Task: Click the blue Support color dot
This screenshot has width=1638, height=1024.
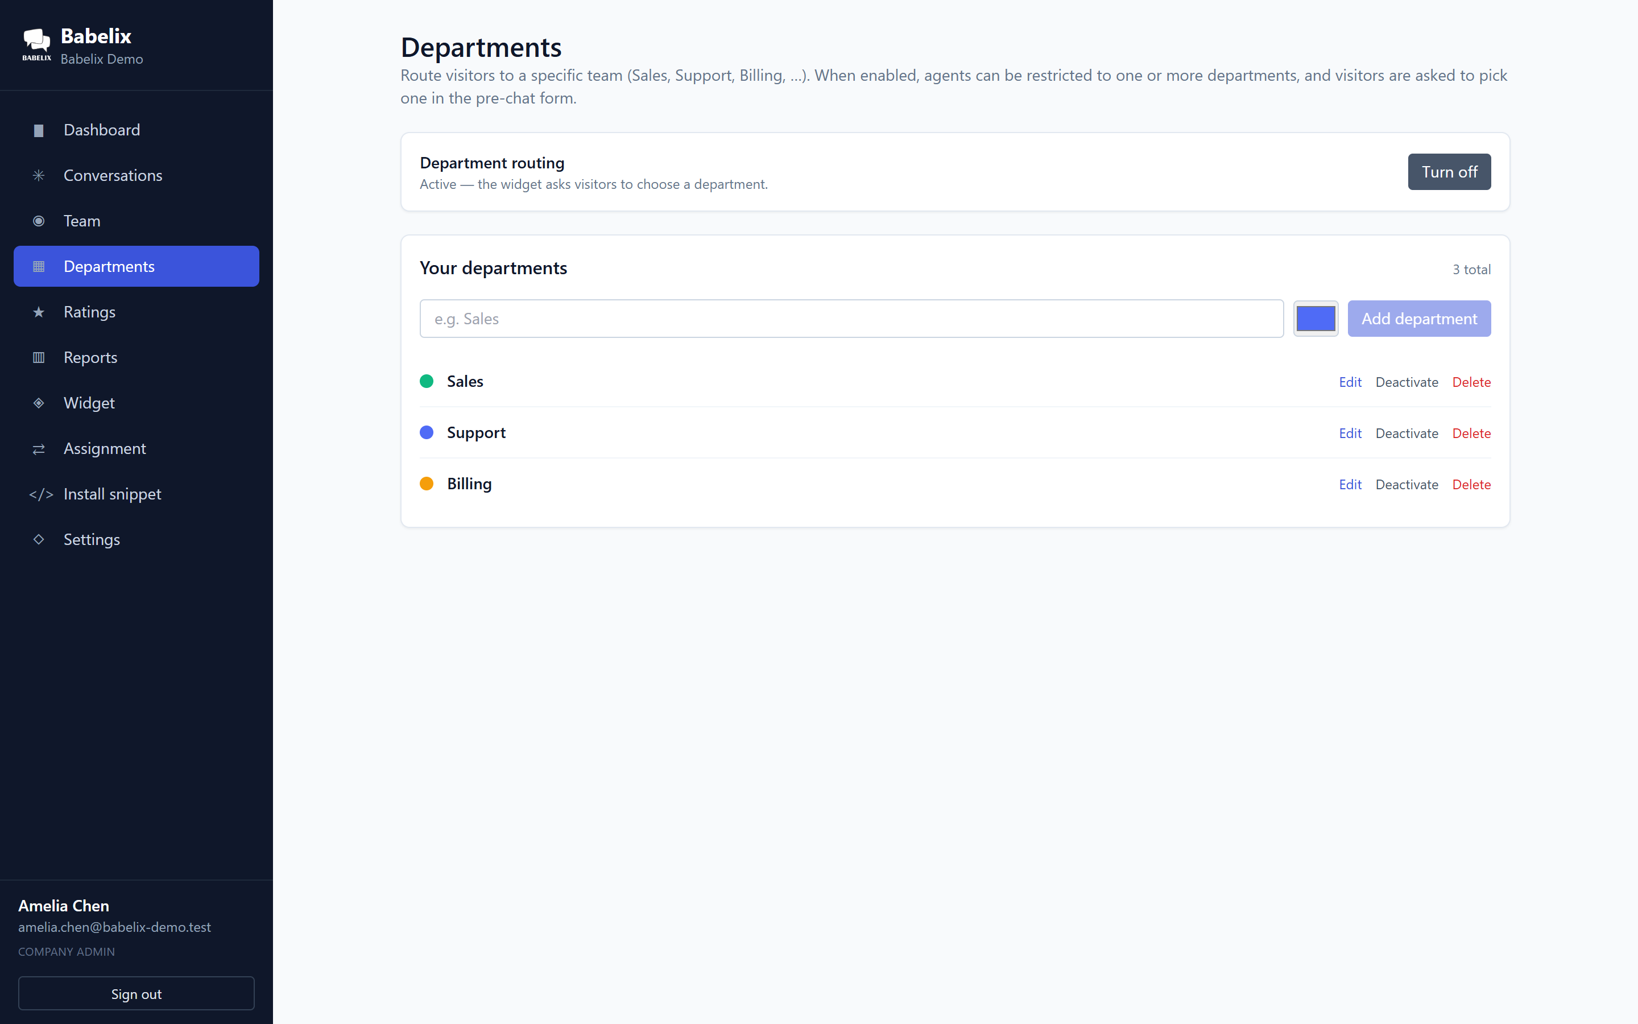Action: click(x=427, y=432)
